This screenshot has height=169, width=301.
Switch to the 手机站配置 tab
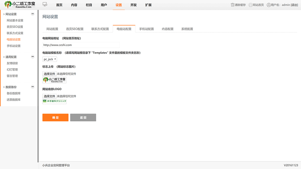point(147,28)
